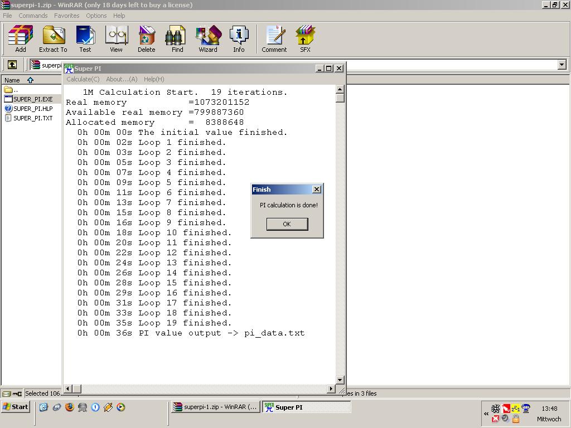
Task: Click the Add toolbar icon in WinRAR
Action: [x=21, y=39]
